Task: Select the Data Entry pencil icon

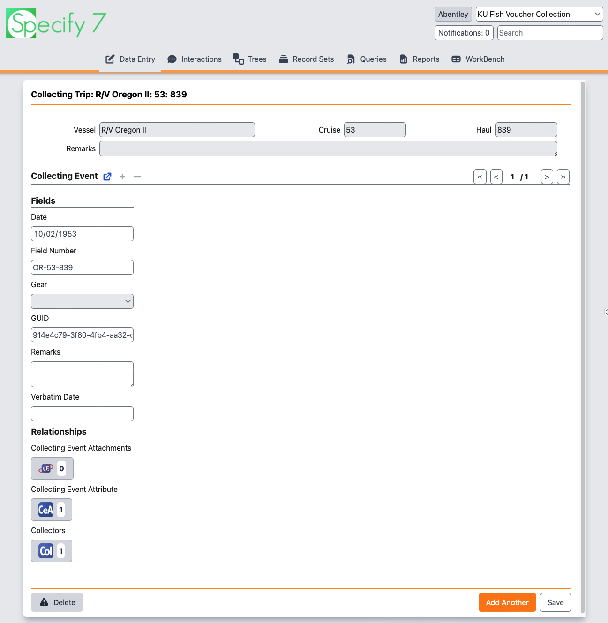Action: pos(110,59)
